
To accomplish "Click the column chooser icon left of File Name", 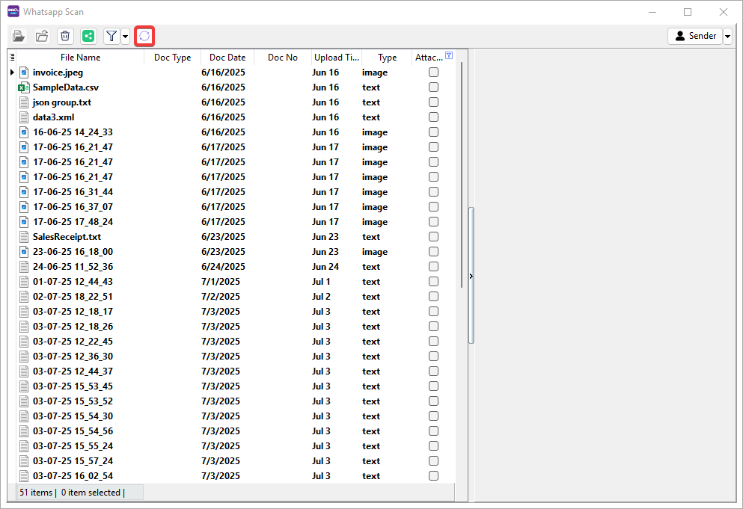I will pyautogui.click(x=12, y=57).
